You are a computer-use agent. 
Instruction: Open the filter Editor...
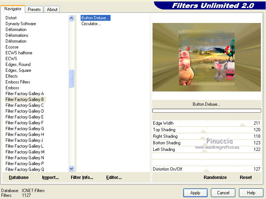pos(114,177)
